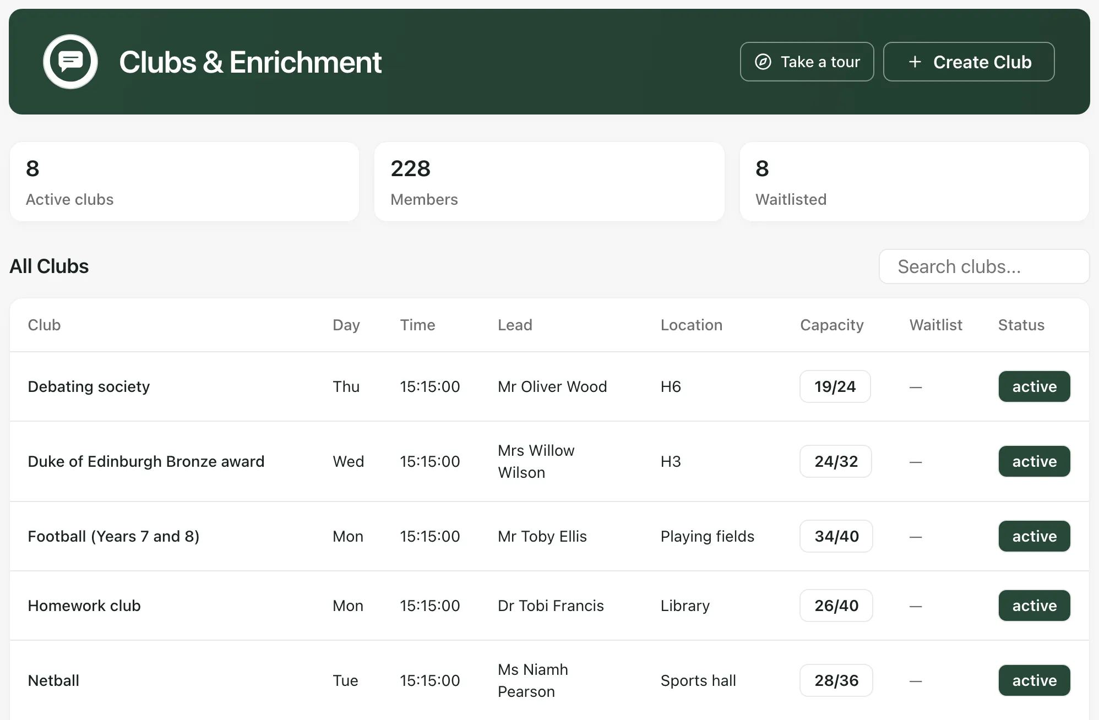Click lead name Mr Toby Ellis
This screenshot has width=1099, height=720.
[x=542, y=536]
